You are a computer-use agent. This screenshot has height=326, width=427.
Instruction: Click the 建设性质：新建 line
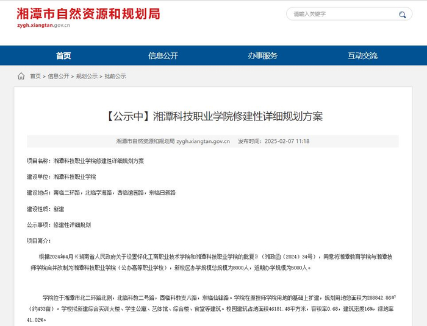coord(46,209)
